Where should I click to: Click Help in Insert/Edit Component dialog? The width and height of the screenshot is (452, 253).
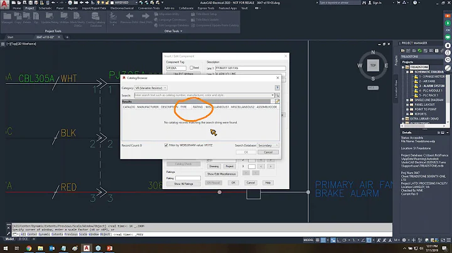(268, 183)
